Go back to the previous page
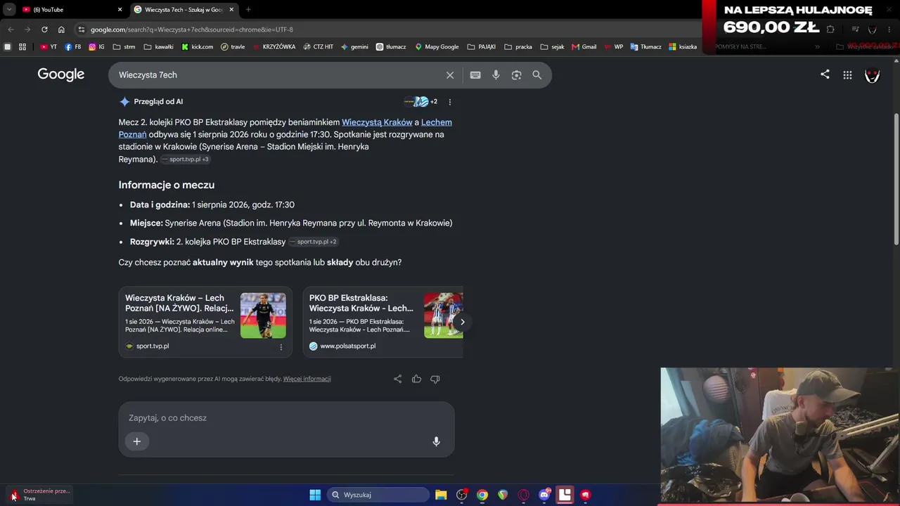The image size is (900, 506). (x=11, y=30)
